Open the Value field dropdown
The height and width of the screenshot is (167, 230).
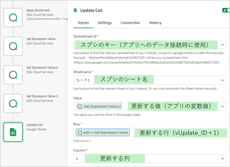point(223,106)
